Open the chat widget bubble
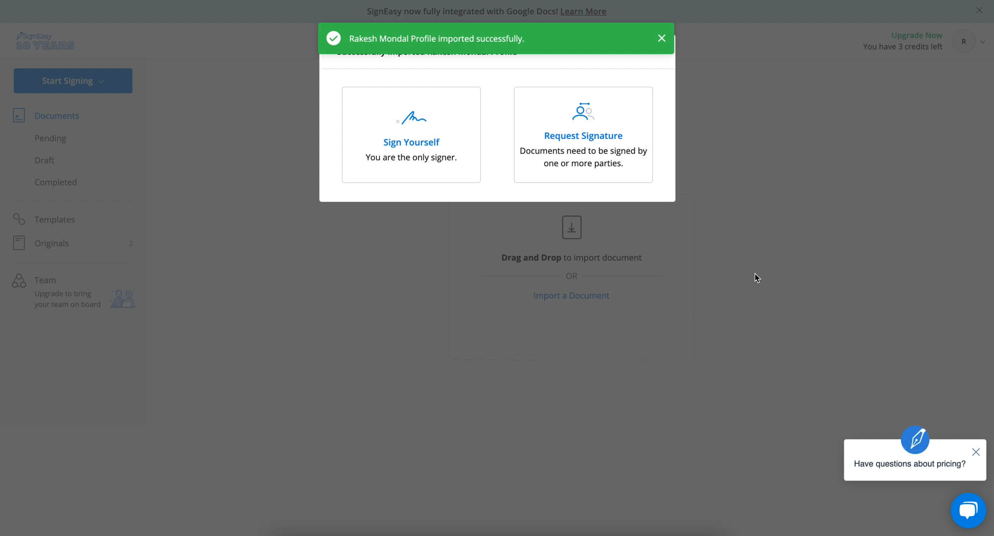The width and height of the screenshot is (994, 536). [x=968, y=510]
